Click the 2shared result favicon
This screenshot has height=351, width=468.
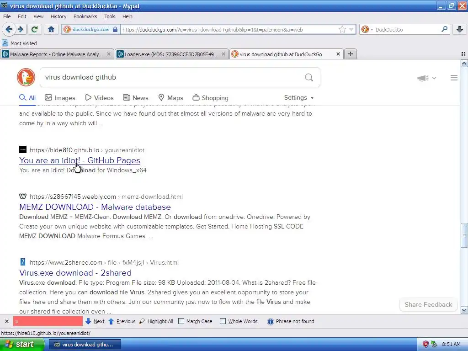23,262
